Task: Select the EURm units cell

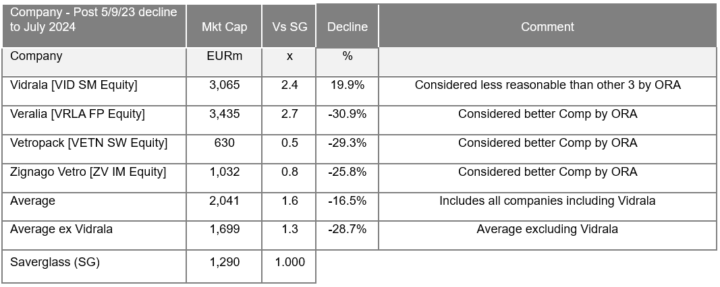Action: (x=224, y=57)
